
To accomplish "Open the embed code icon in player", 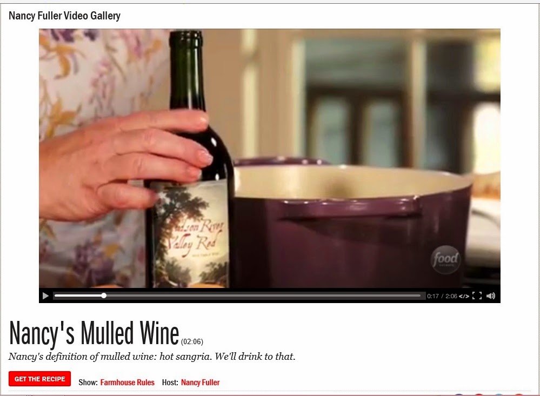I will (464, 296).
